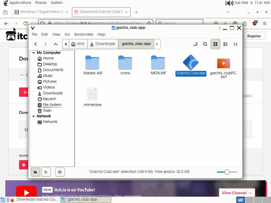Go to vm3 home in path bar
271x203 pixels.
(78, 44)
